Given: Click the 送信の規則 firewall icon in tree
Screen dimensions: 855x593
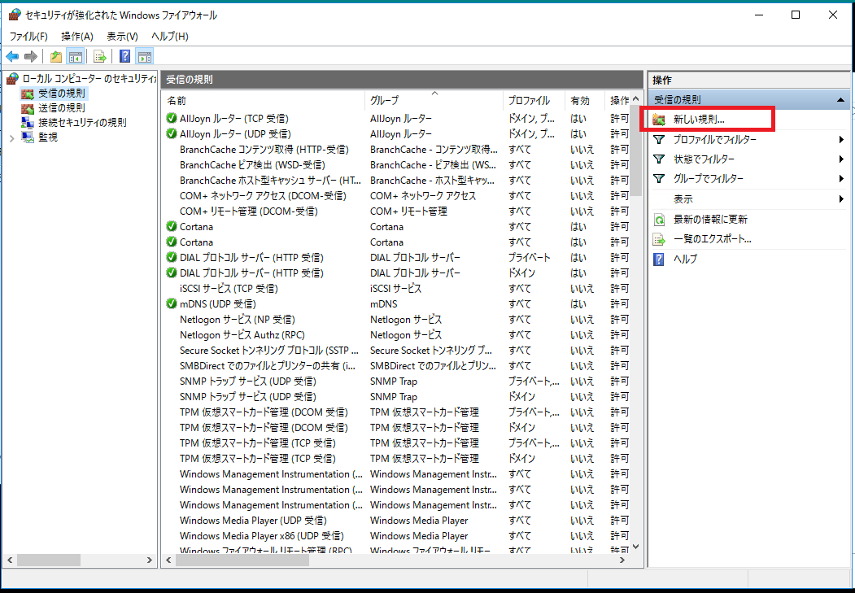Looking at the screenshot, I should click(28, 108).
